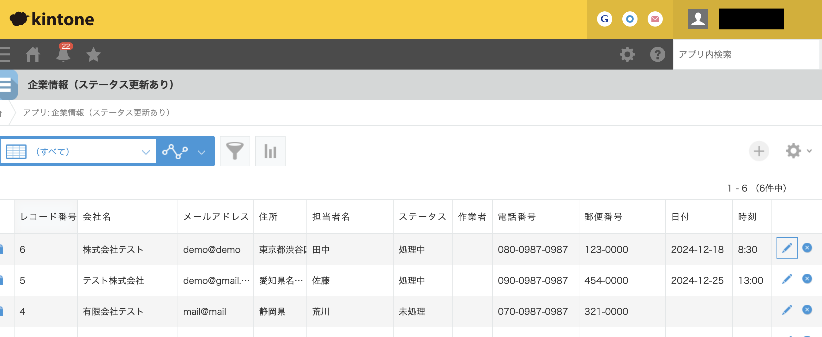Image resolution: width=822 pixels, height=337 pixels.
Task: Open record 5 detail document icon
Action: pyautogui.click(x=2, y=280)
